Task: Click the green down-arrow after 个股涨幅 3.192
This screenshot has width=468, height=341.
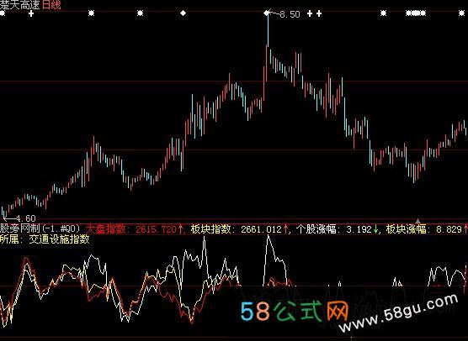Action: coord(375,229)
